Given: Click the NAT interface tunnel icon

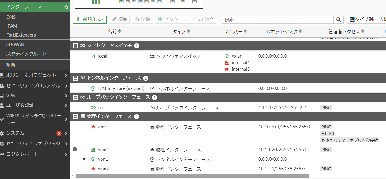Looking at the screenshot, I should click(x=93, y=88).
